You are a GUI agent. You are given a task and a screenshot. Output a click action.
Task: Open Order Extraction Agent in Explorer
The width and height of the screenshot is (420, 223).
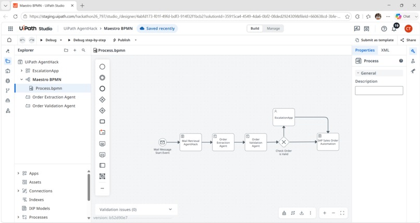coord(53,97)
